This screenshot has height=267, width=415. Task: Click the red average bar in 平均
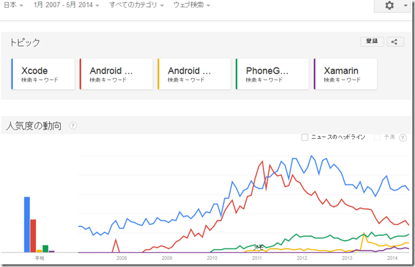click(x=33, y=236)
